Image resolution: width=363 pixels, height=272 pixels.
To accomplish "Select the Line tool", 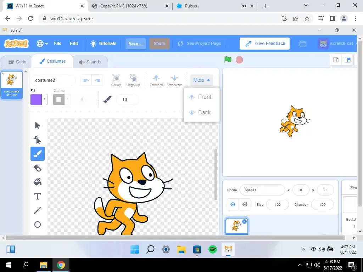I will (38, 210).
